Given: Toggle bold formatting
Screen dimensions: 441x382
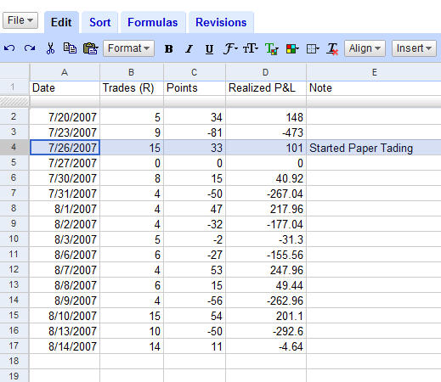Looking at the screenshot, I should click(168, 49).
